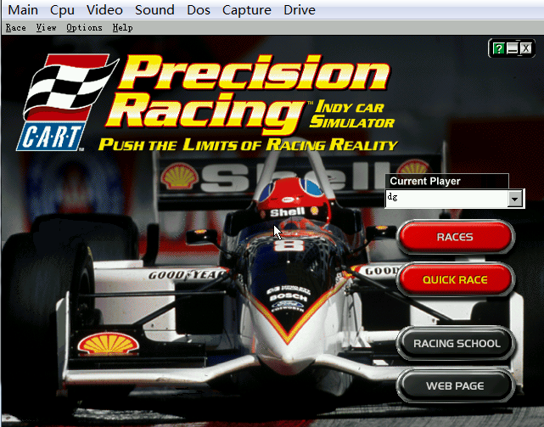Image resolution: width=544 pixels, height=427 pixels.
Task: Minimize the game window with underscore icon
Action: point(513,48)
